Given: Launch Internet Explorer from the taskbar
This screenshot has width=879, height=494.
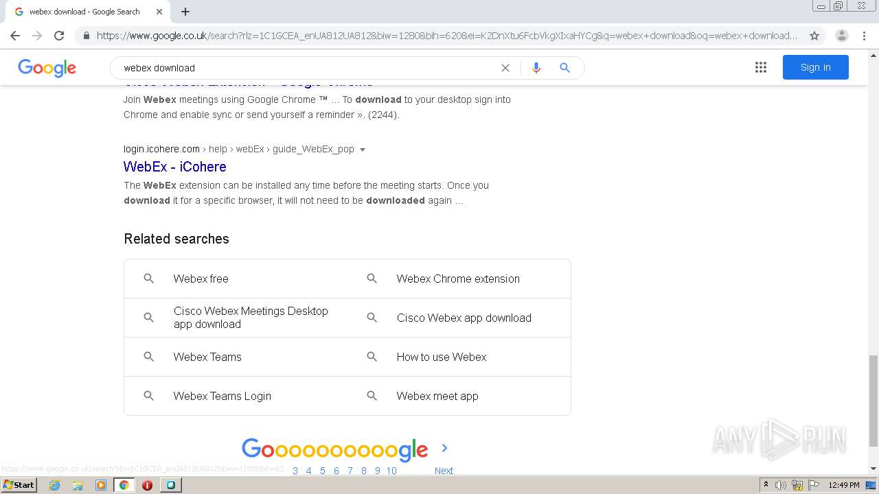Looking at the screenshot, I should (x=54, y=485).
